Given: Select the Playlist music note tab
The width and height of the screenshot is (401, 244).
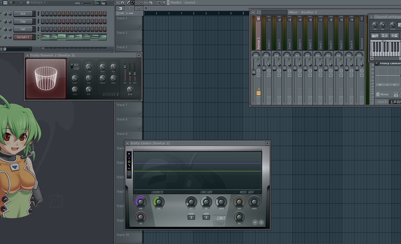Looking at the screenshot, I should pos(139,8).
